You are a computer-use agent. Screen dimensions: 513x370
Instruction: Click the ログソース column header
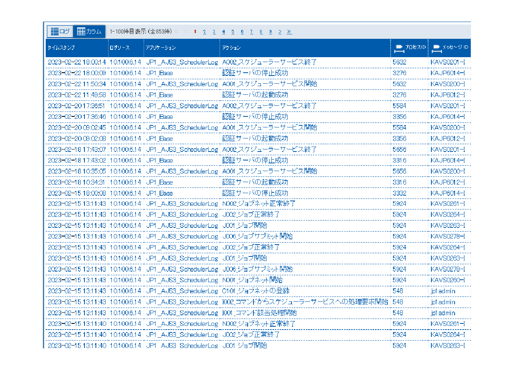click(120, 48)
